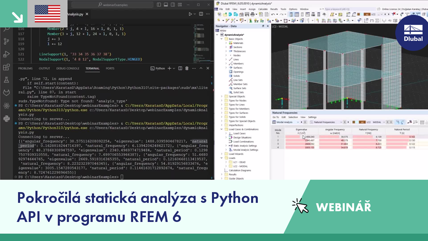Switch to the OUTPUT panel tab
This screenshot has height=241, width=428.
[x=44, y=68]
